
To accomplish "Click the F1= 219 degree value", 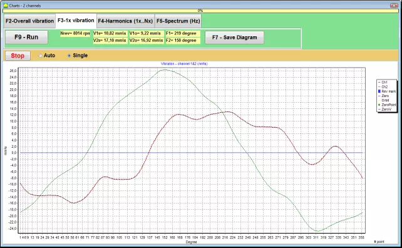I will click(183, 33).
